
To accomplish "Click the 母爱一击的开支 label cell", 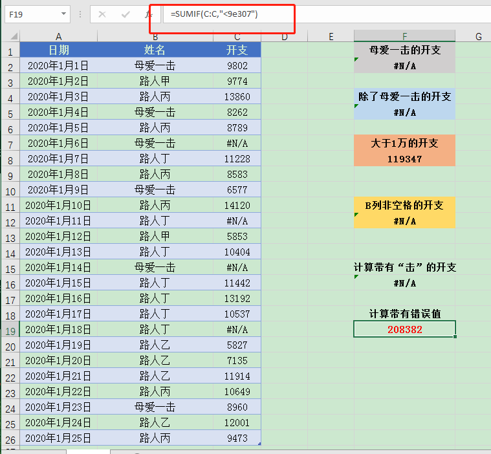I will (404, 50).
